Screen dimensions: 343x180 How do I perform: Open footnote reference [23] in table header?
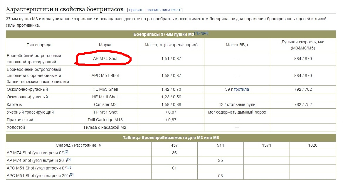[x=200, y=33]
